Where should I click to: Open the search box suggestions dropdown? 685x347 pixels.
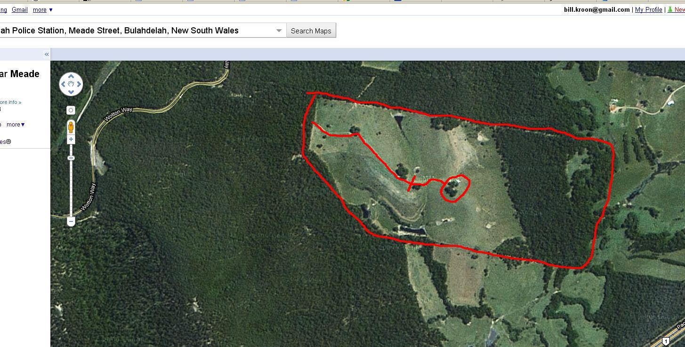[x=279, y=31]
